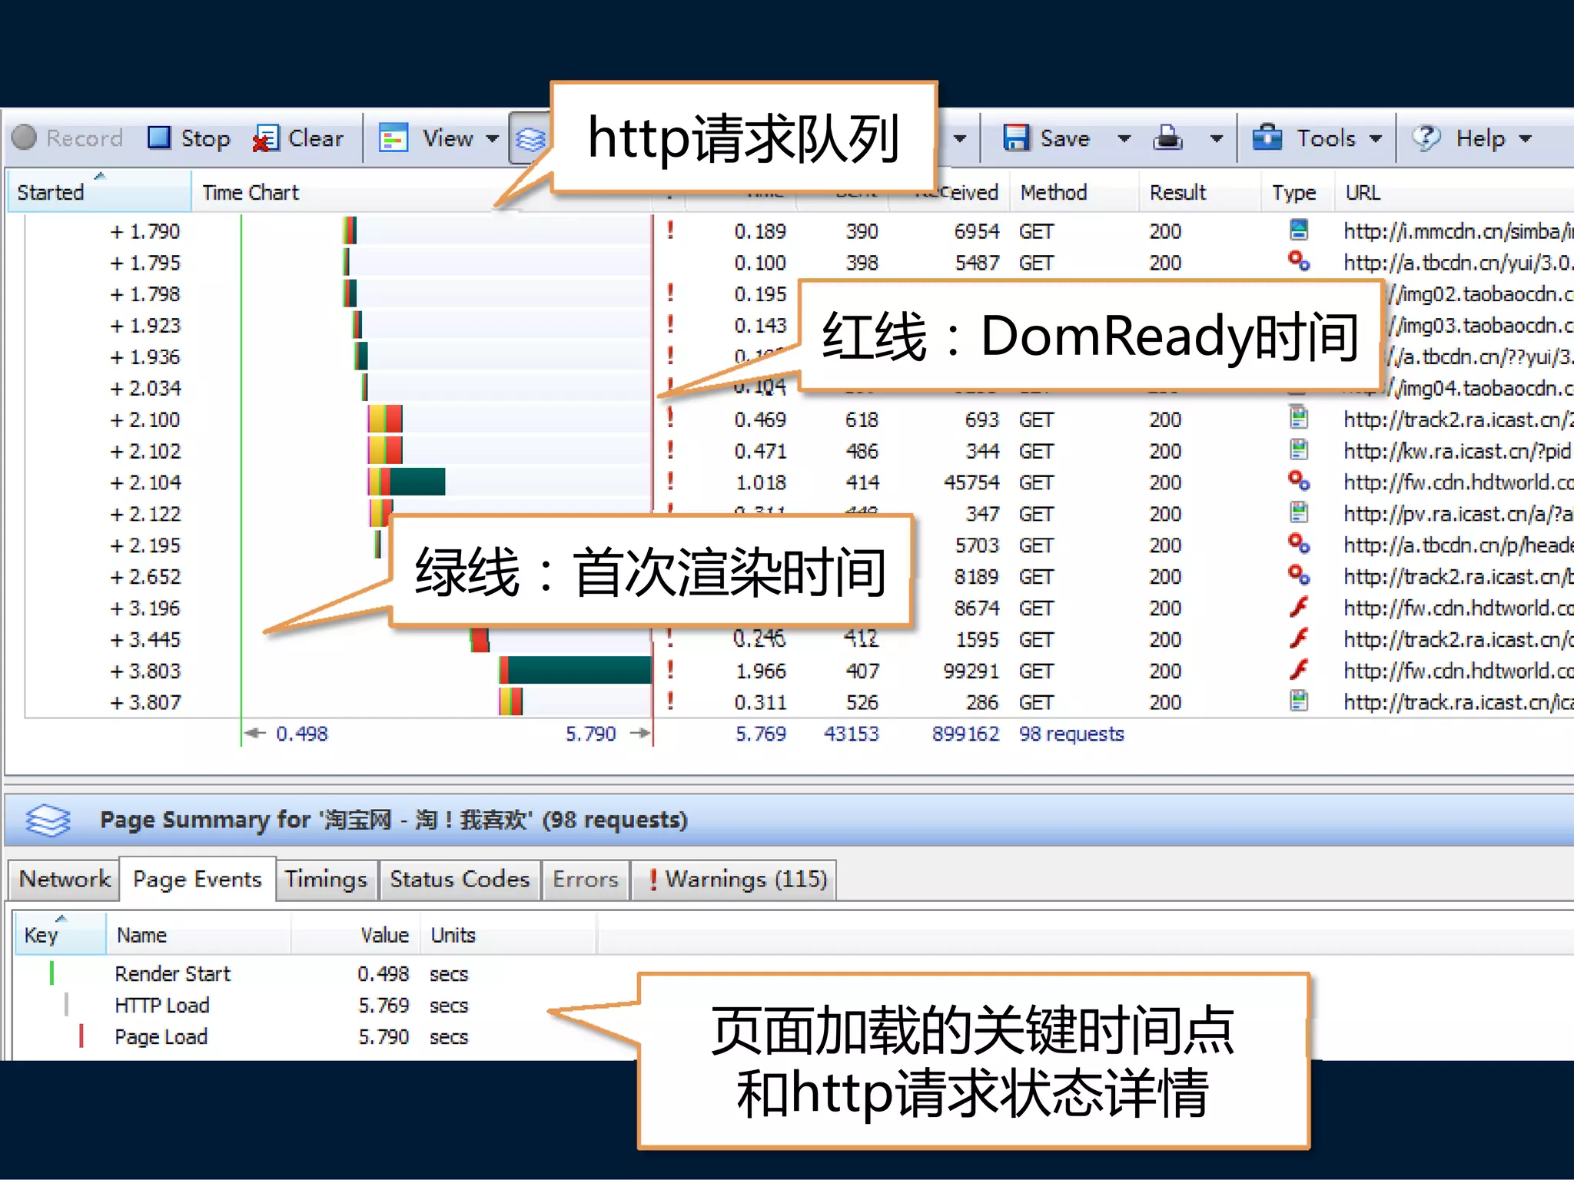Click the +3.445 started time cell
Screen dimensions: 1574x1180
145,639
